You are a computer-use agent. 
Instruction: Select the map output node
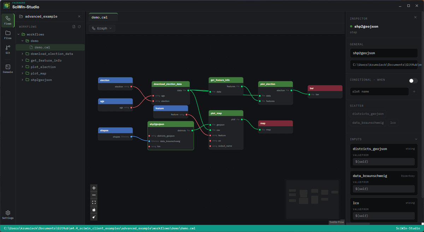[x=276, y=127]
